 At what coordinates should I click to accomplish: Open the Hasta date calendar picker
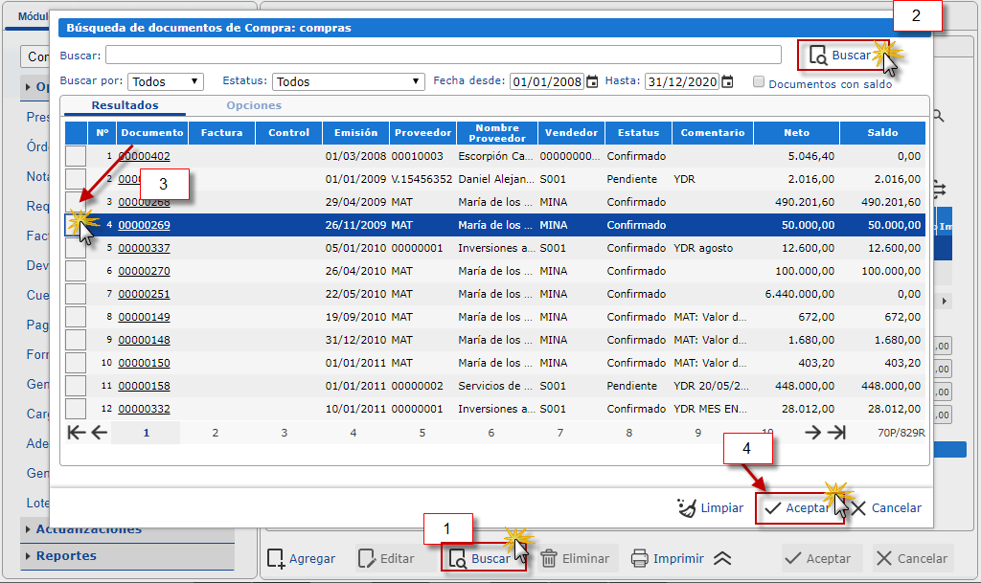tap(728, 82)
